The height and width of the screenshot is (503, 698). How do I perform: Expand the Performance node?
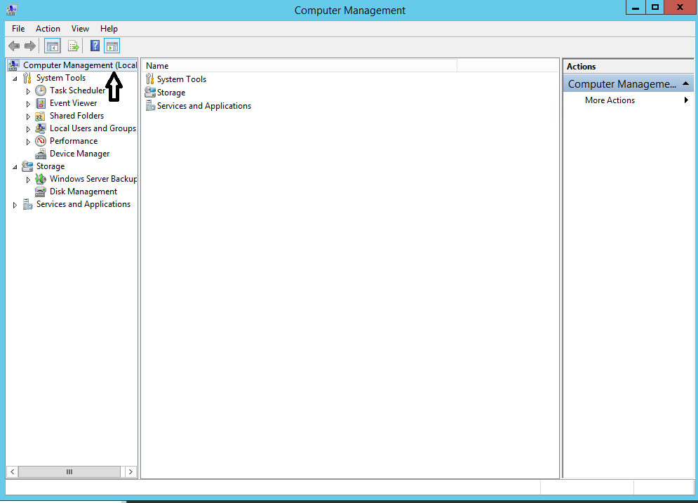[28, 142]
